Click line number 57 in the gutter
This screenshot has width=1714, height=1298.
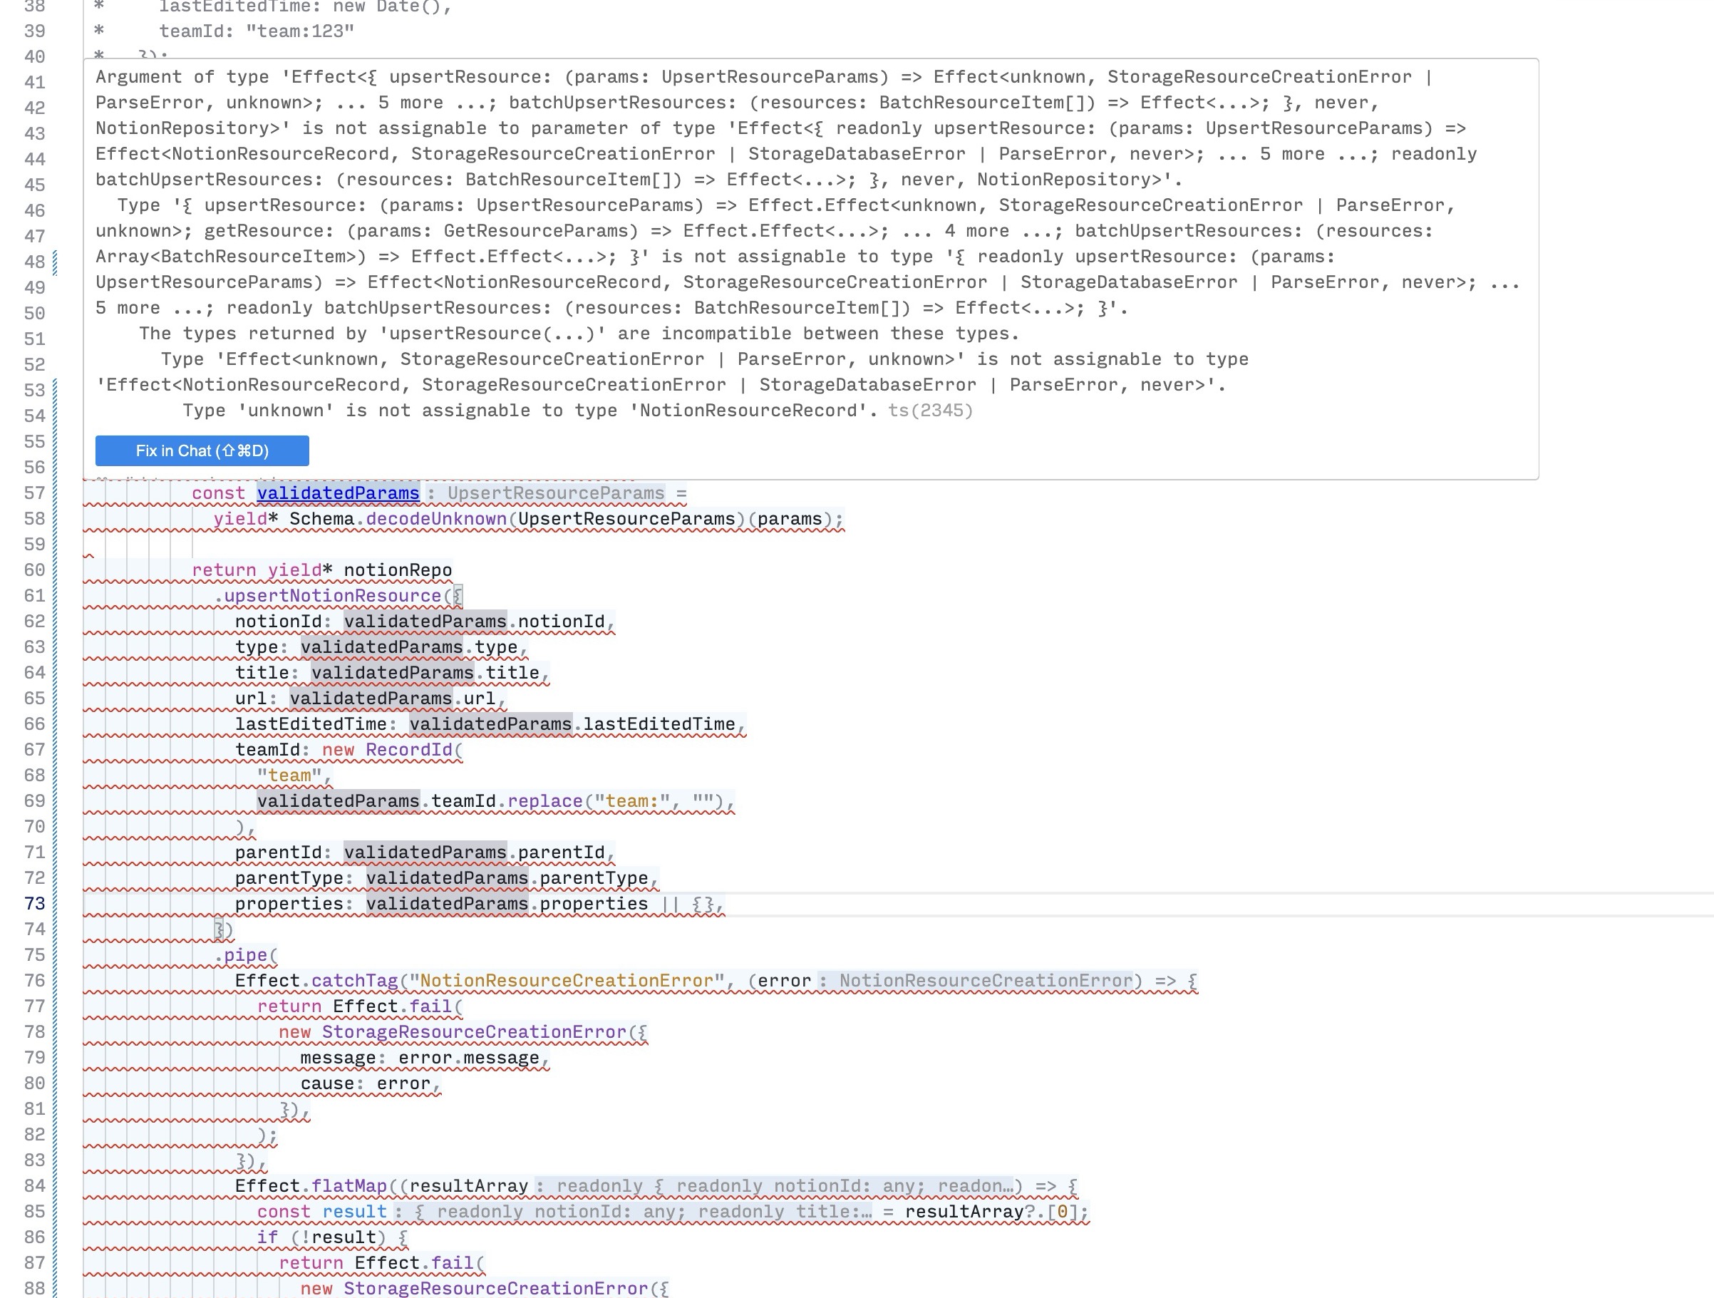[x=35, y=494]
